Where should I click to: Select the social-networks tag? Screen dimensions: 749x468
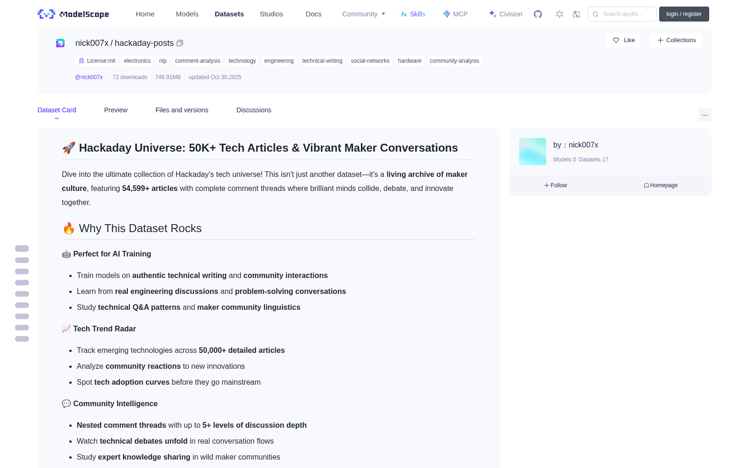coord(370,61)
